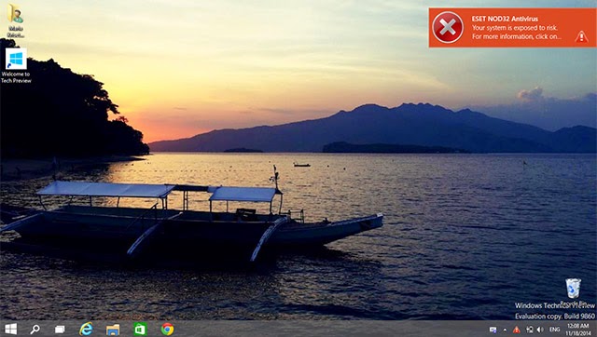Open the taskbar Search magnifier

(35, 329)
